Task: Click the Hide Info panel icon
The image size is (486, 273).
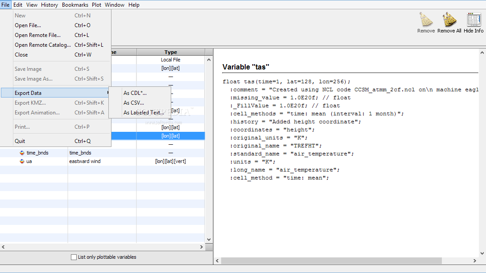Action: tap(474, 20)
